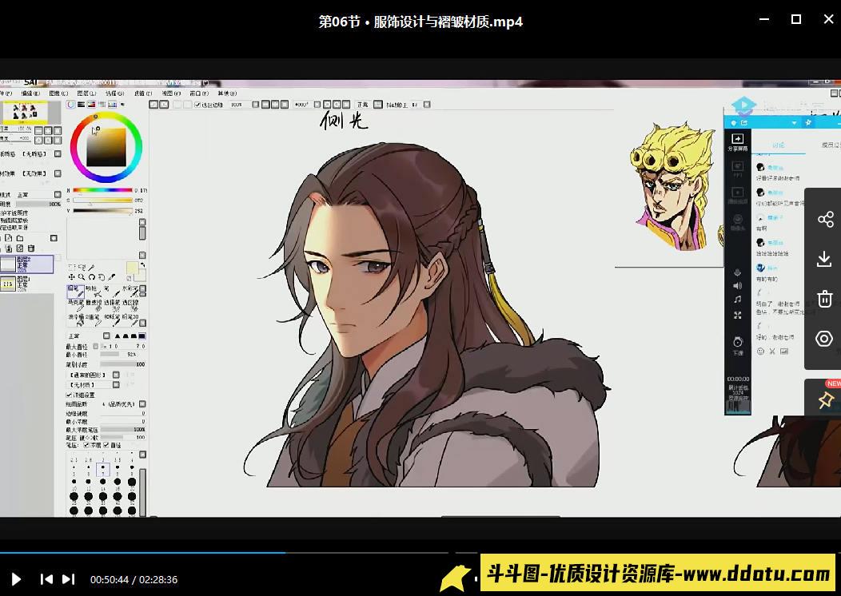Select the marker (马克笔) tool
This screenshot has height=596, width=841.
click(76, 305)
